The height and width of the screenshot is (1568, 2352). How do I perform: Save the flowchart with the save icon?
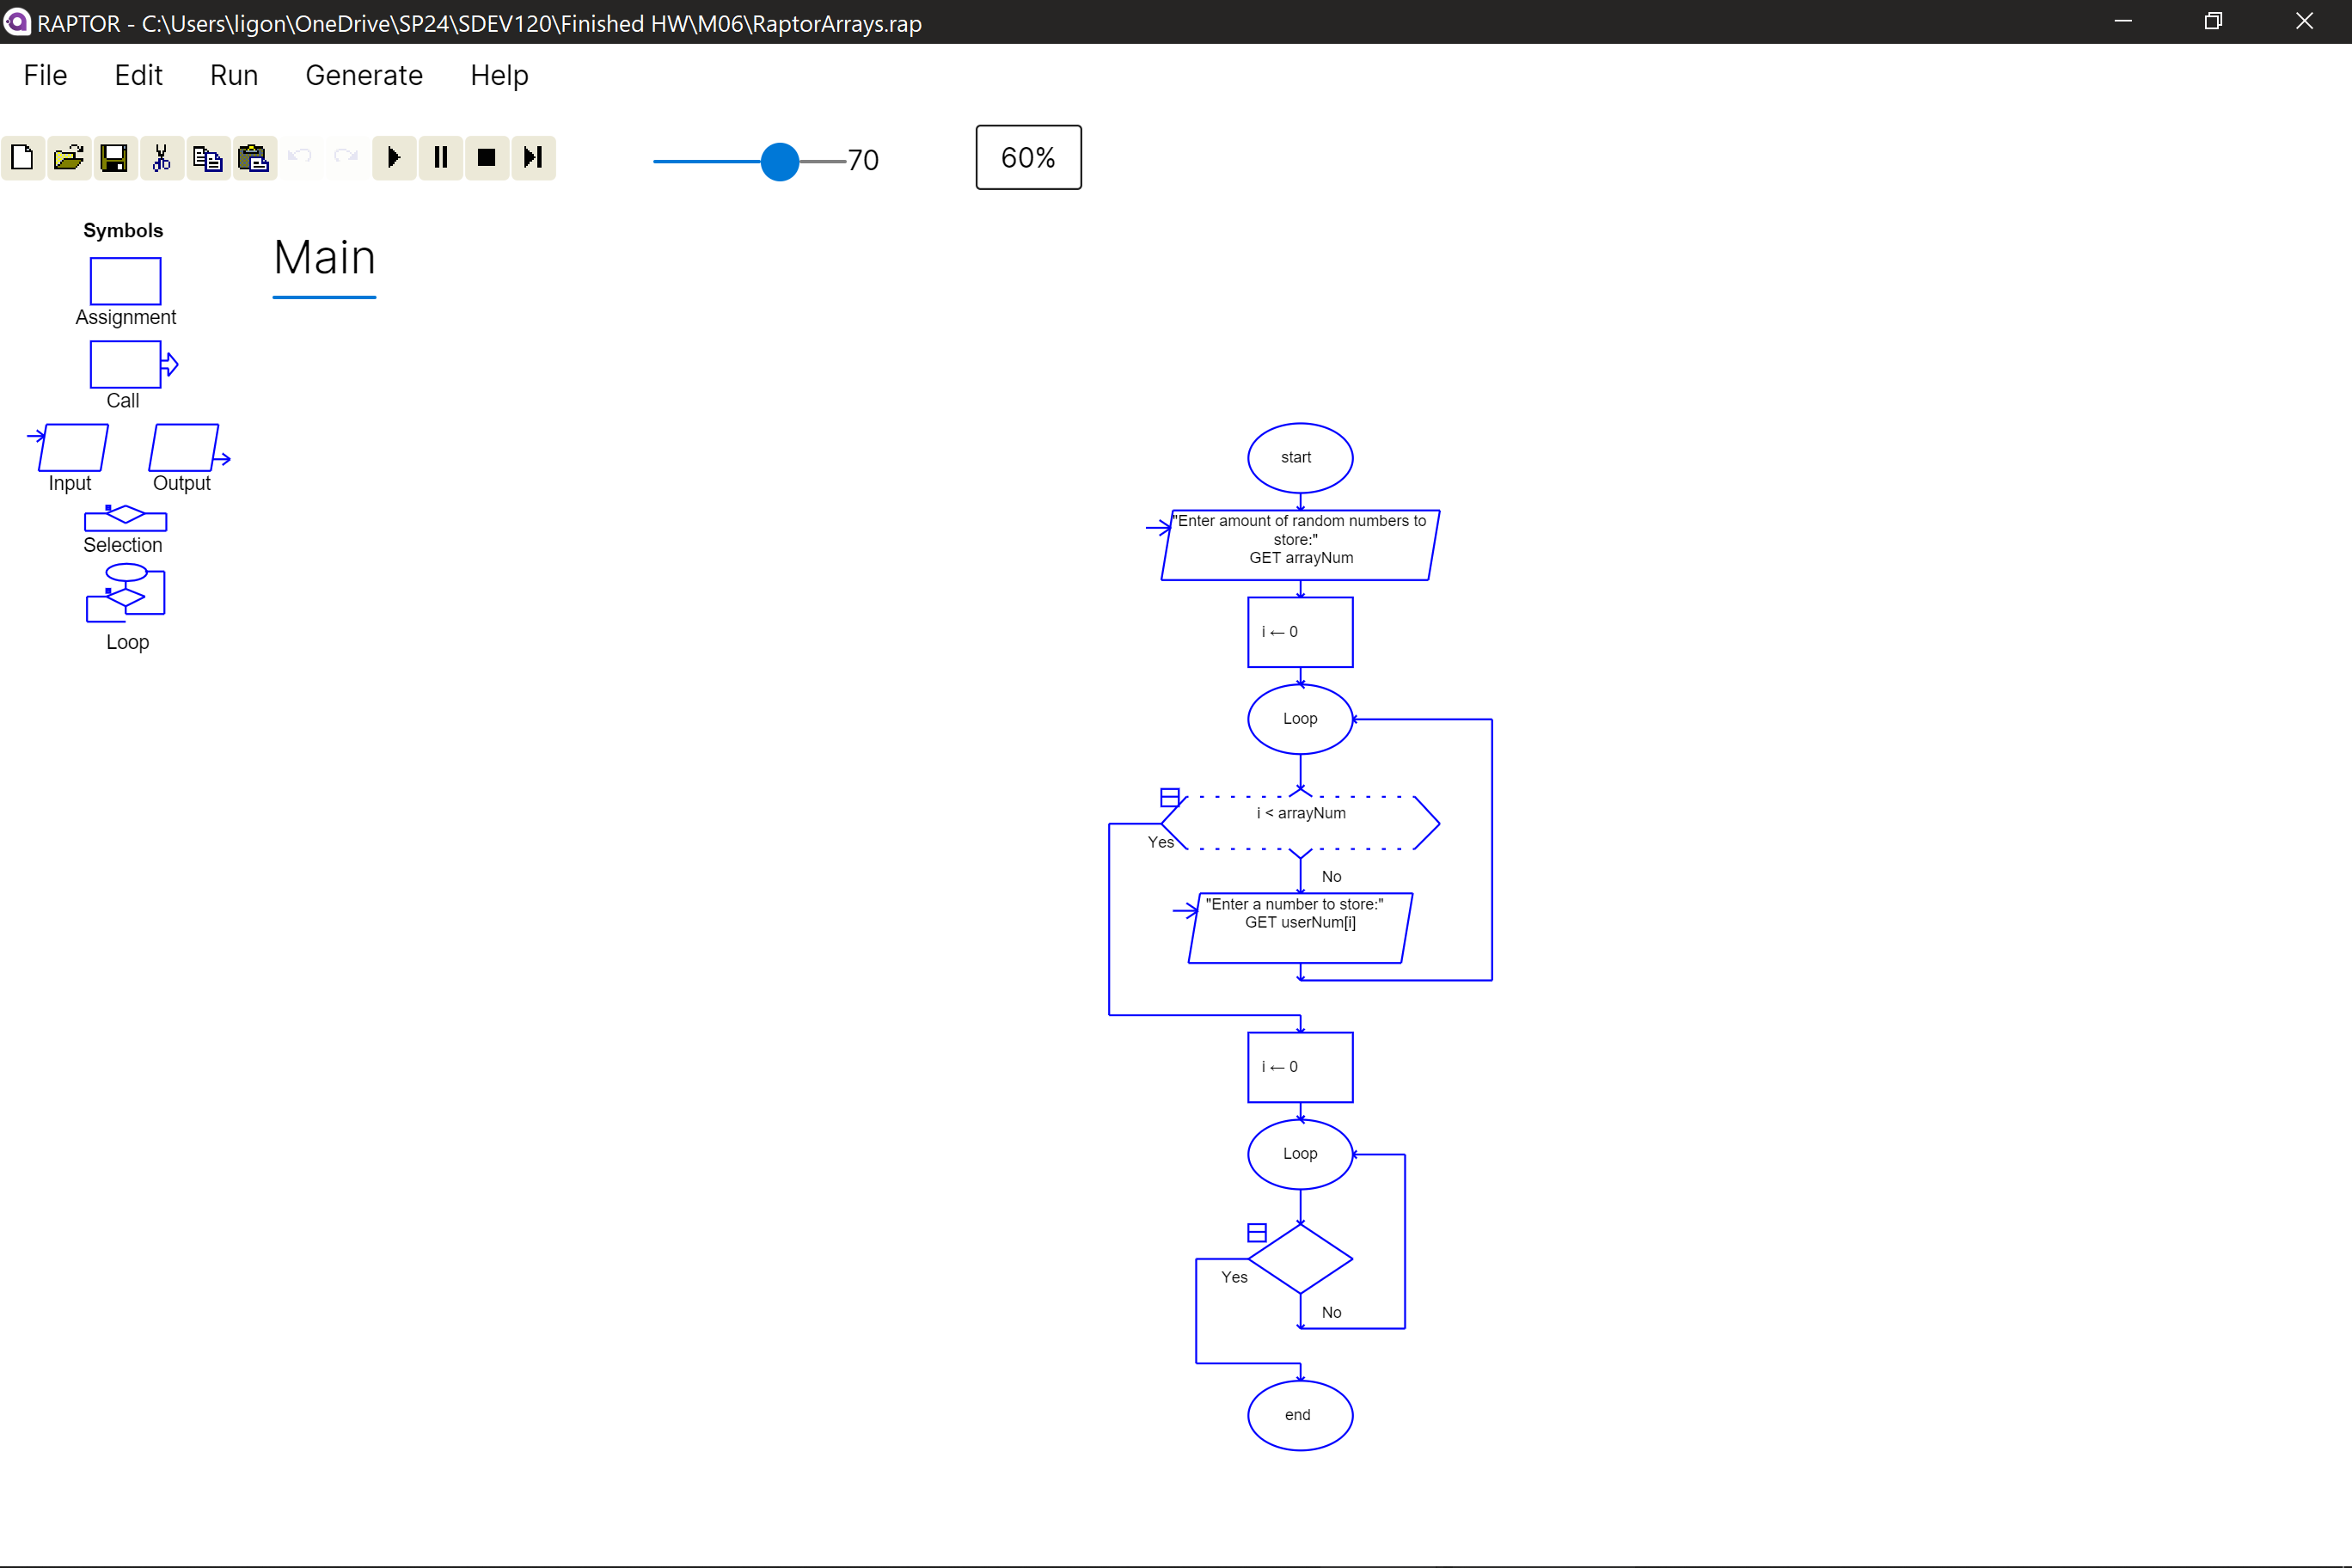pyautogui.click(x=114, y=157)
